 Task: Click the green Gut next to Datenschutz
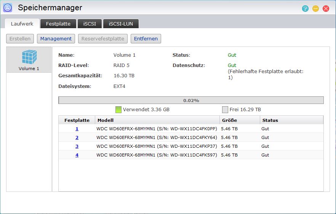click(232, 65)
